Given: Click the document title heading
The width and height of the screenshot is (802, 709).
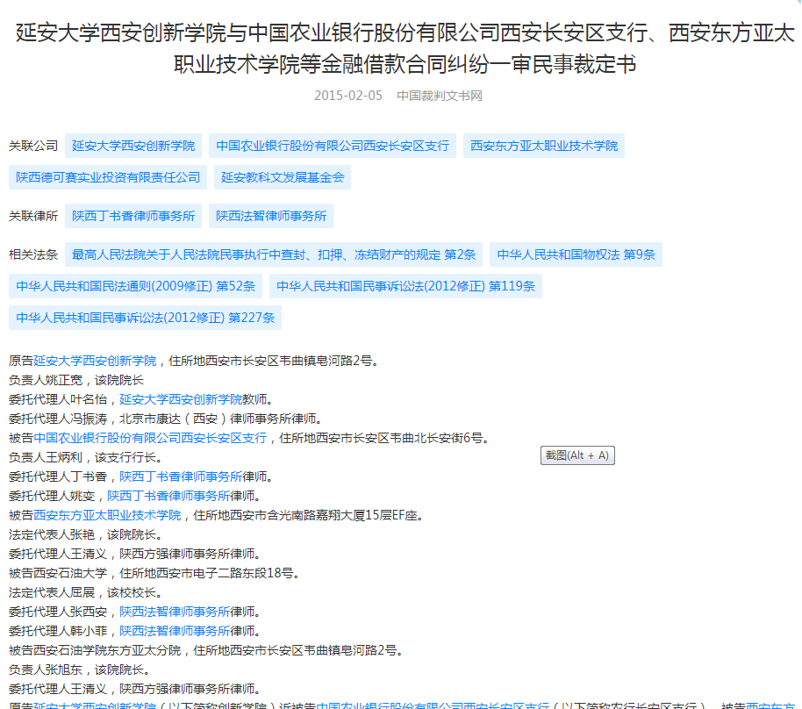Looking at the screenshot, I should (405, 48).
